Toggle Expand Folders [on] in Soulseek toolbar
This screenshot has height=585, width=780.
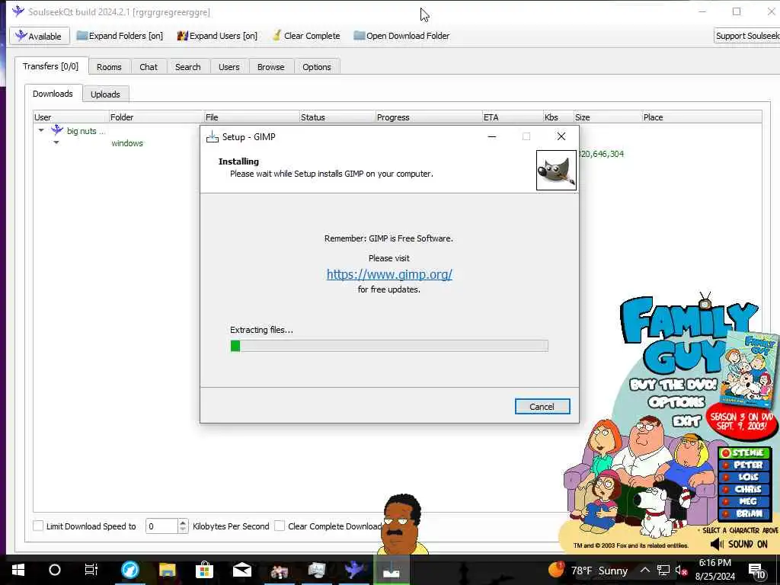pos(120,36)
